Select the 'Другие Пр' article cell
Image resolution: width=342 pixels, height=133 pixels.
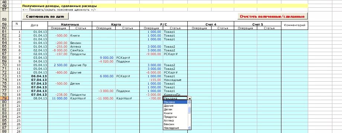pos(81,65)
